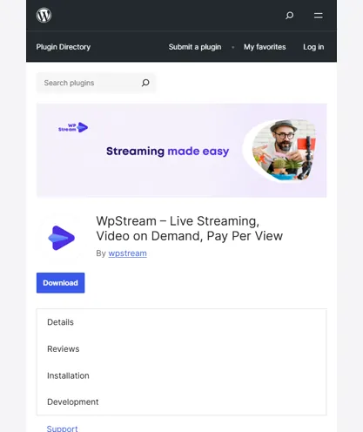
Task: Open the Support link
Action: (x=62, y=429)
